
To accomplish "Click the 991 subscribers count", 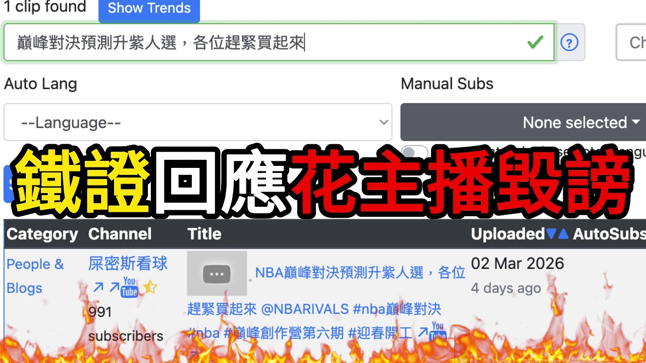I will [126, 324].
